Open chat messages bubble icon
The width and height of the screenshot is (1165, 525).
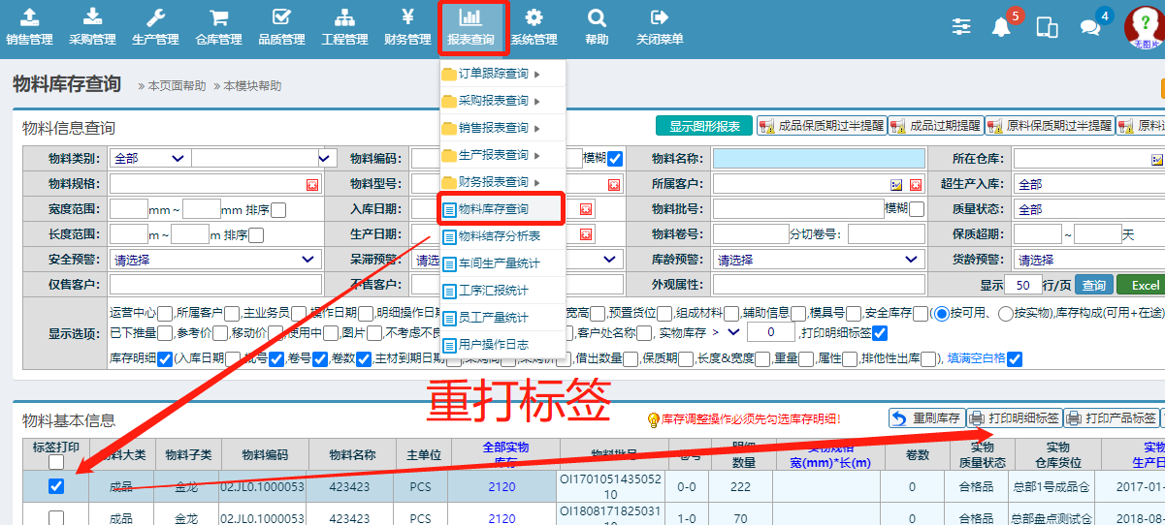pos(1090,27)
